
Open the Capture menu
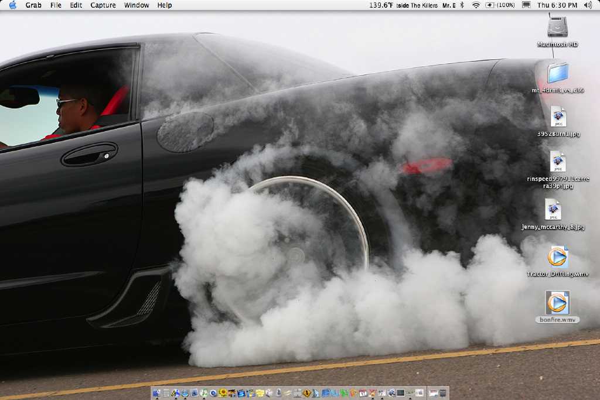coord(103,5)
